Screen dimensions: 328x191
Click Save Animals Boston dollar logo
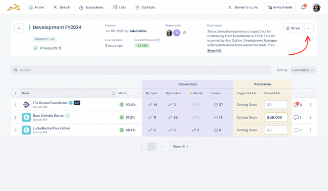point(26,117)
